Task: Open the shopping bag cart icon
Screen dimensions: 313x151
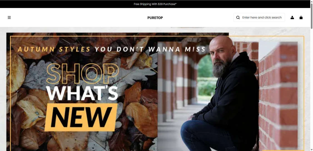Action: 301,17
